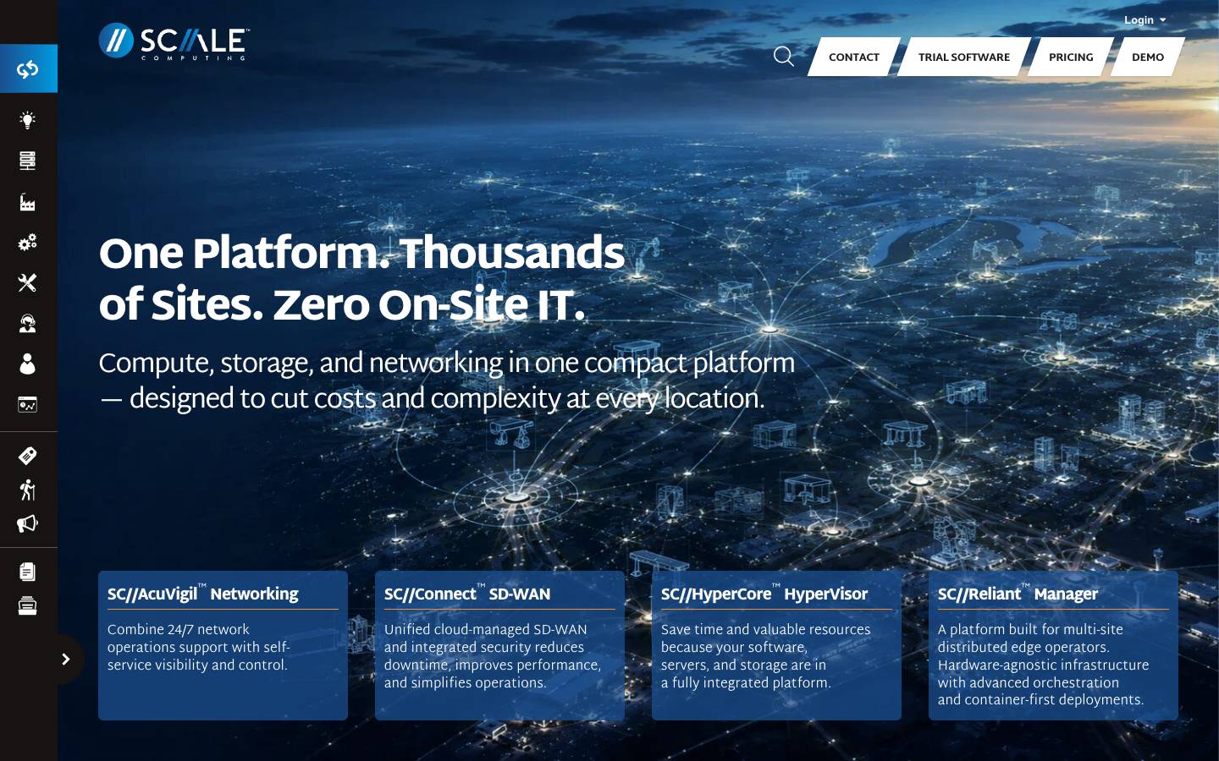
Task: Select the person silhouette sidebar icon
Action: (x=28, y=364)
